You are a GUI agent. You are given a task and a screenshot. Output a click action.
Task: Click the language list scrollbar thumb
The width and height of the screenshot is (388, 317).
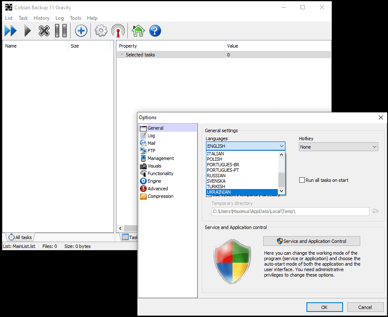click(x=281, y=180)
